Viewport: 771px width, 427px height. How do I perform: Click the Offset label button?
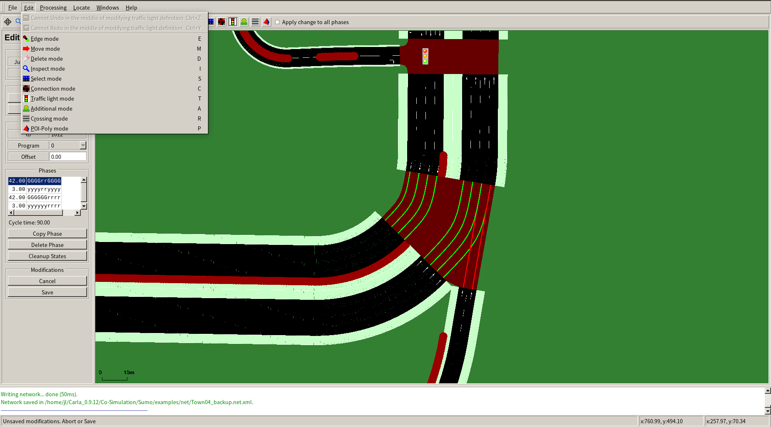click(x=28, y=157)
